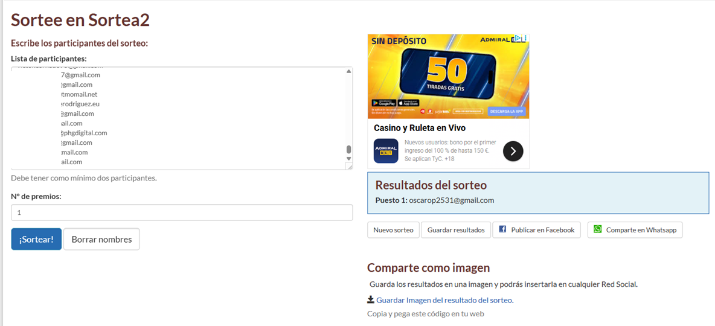
Task: Click the Admiral Bet square logo
Action: tap(386, 151)
